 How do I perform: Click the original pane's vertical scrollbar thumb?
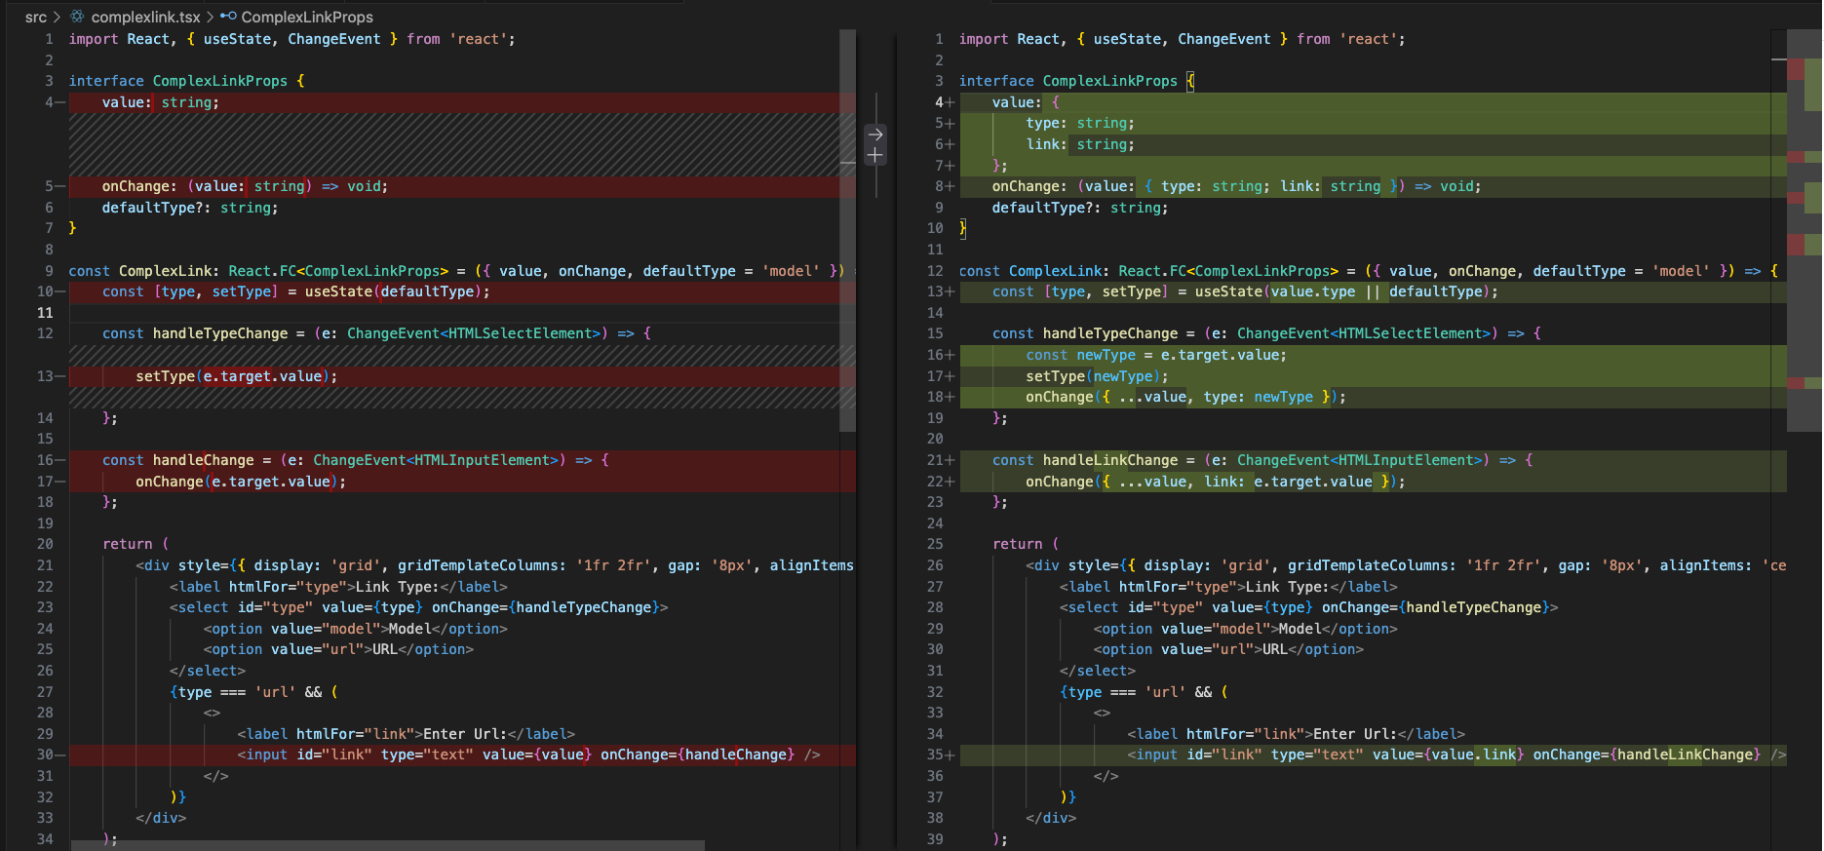[x=847, y=230]
